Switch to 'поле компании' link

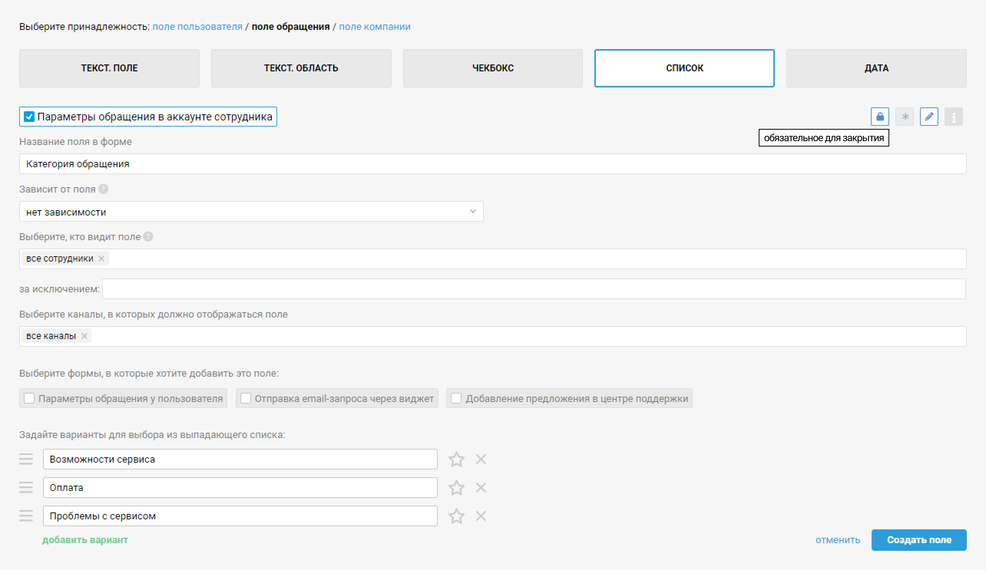374,26
